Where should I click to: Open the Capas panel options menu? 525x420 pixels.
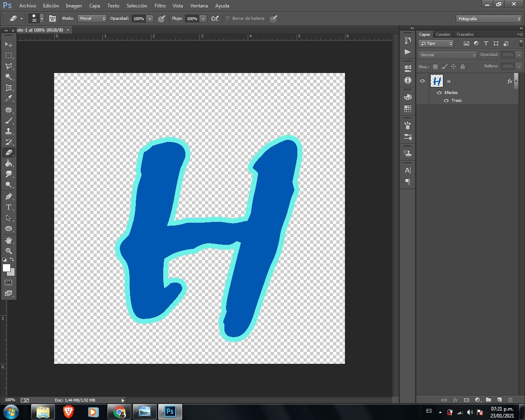point(520,34)
